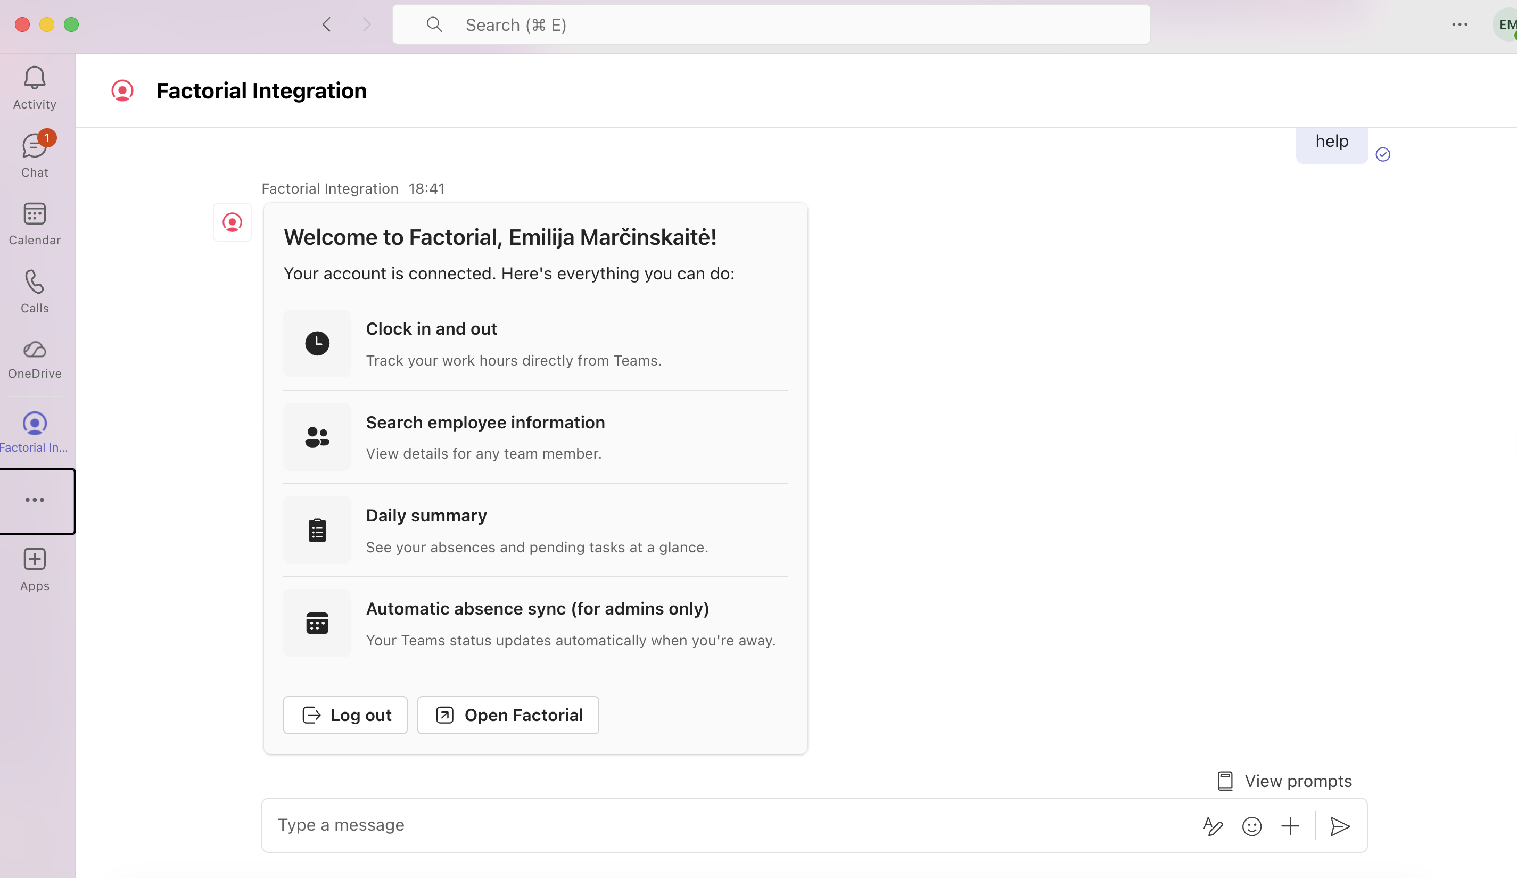Click the emoji picker icon

click(1251, 826)
